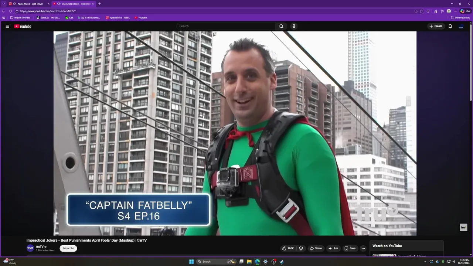Open the browser media control music icon
The image size is (473, 266).
436,11
